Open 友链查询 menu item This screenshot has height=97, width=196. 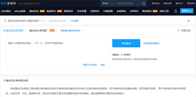coord(121,11)
